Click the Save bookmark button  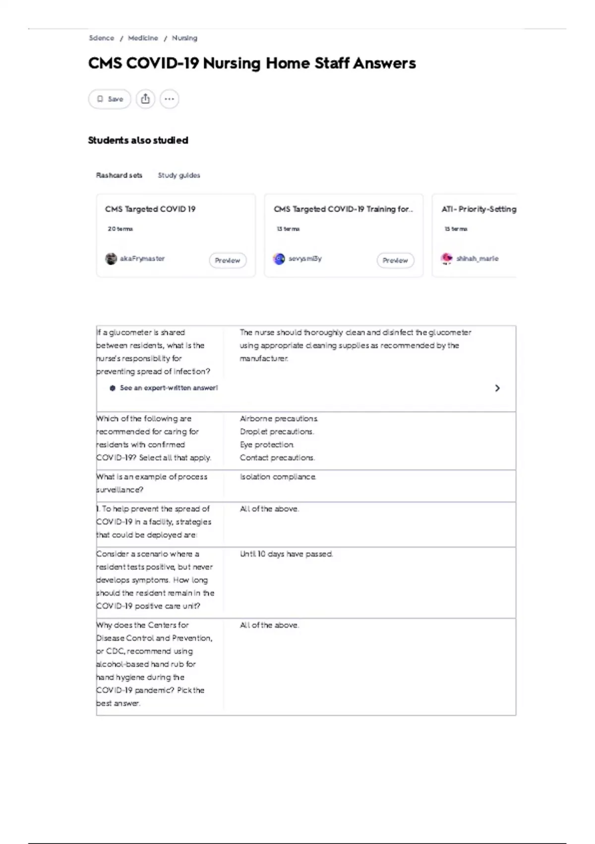tap(110, 99)
